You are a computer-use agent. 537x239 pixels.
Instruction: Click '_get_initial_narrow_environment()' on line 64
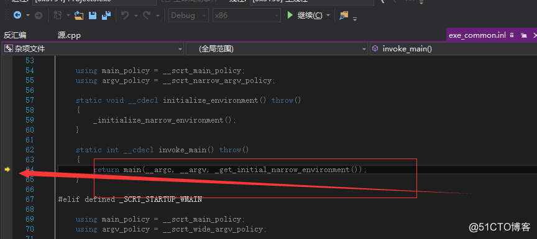click(x=286, y=170)
